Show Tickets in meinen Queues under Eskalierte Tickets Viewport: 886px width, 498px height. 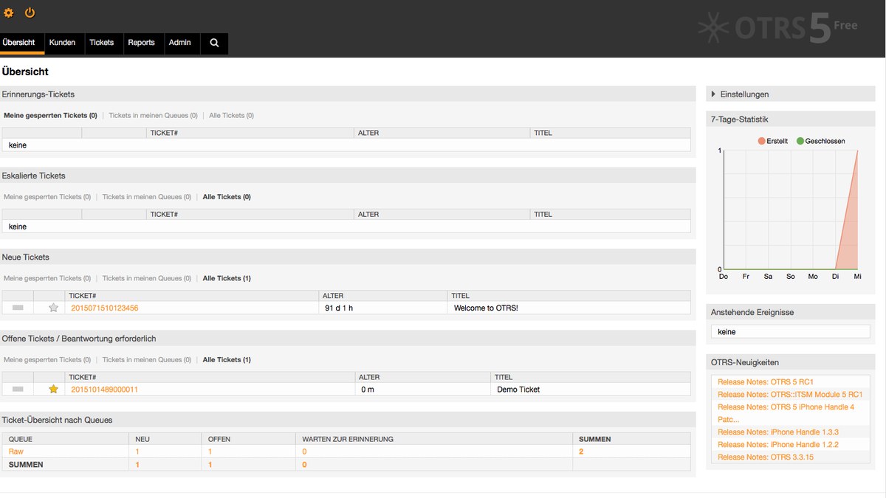point(147,197)
